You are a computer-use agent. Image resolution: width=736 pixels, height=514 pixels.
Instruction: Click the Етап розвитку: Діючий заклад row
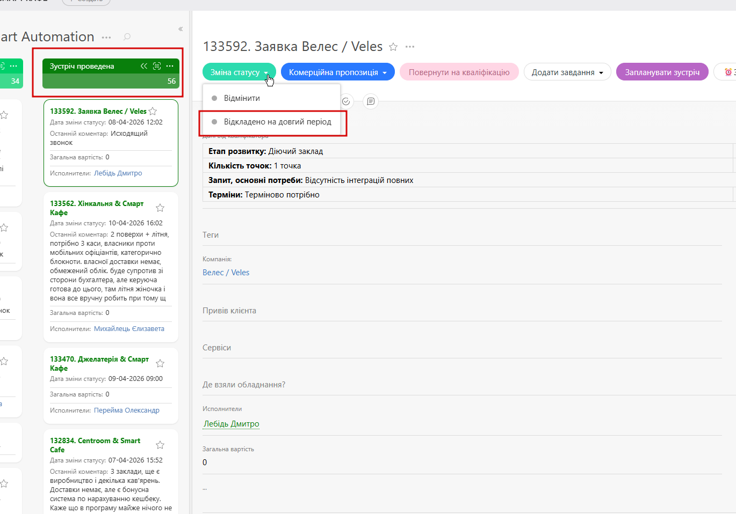coord(468,151)
